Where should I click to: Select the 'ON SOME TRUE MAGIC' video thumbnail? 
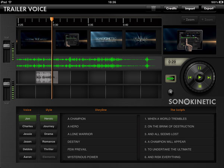pyautogui.click(x=36, y=40)
